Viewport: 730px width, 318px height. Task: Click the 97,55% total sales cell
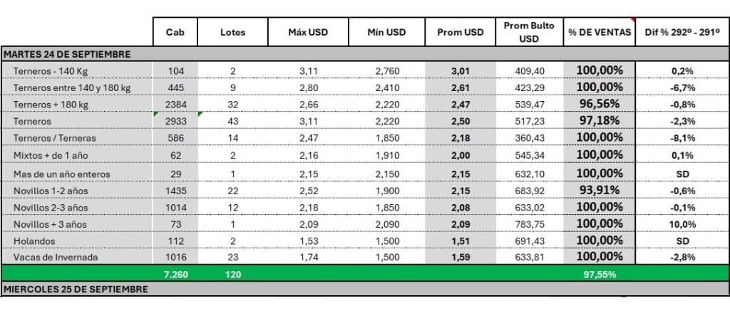coord(600,275)
